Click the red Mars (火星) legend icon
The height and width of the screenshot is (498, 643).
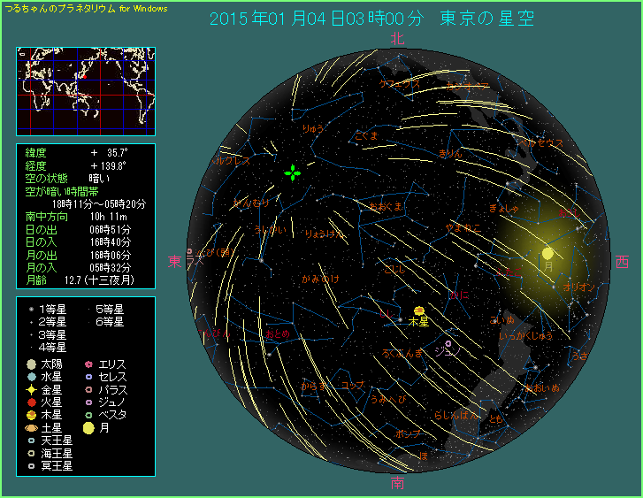[31, 402]
